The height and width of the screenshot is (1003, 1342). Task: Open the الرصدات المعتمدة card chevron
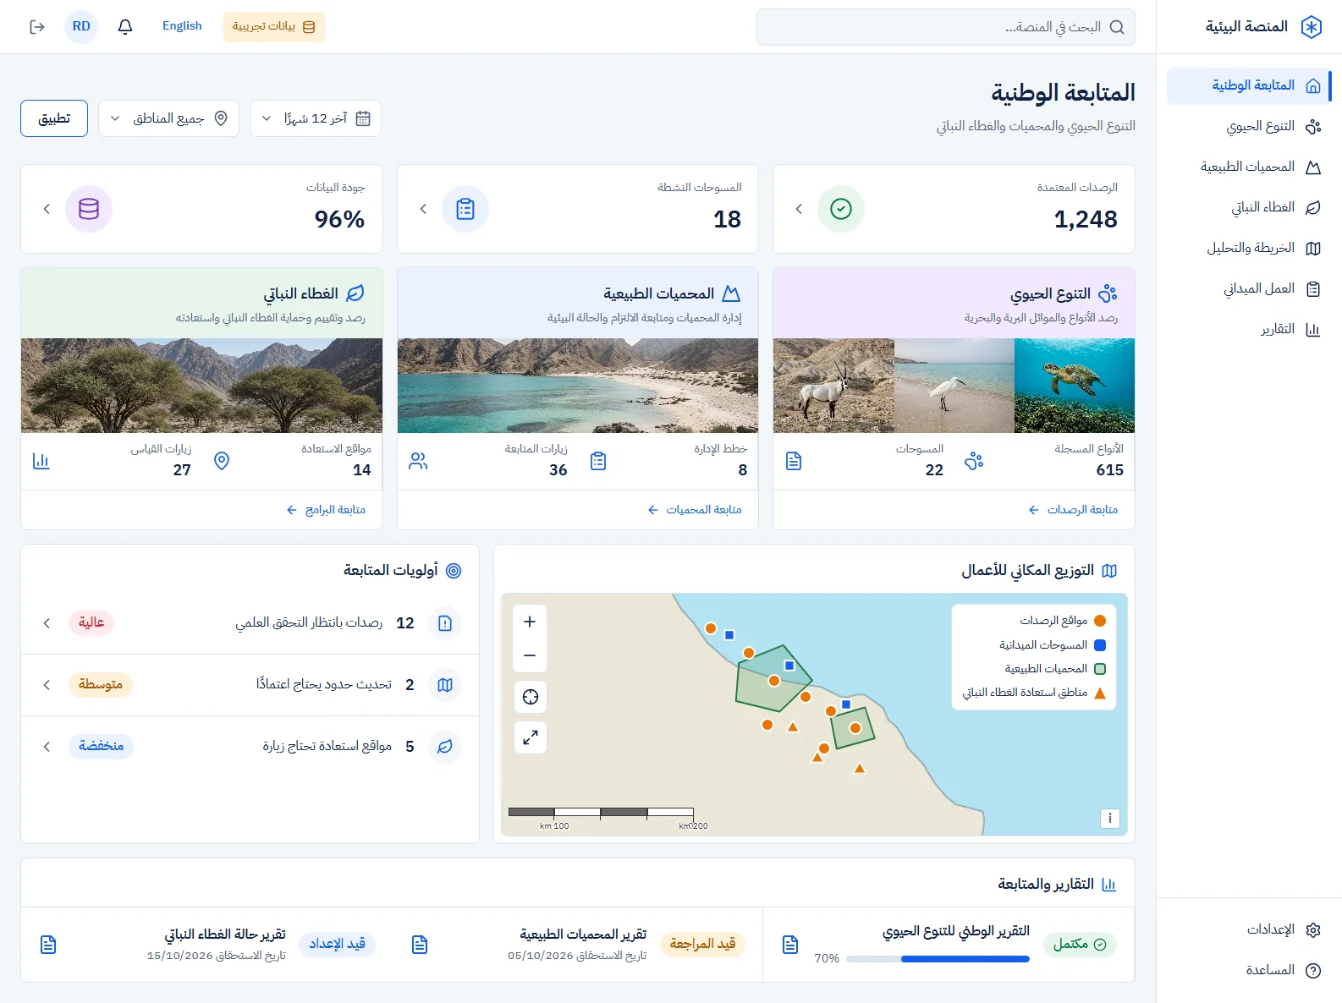click(799, 209)
